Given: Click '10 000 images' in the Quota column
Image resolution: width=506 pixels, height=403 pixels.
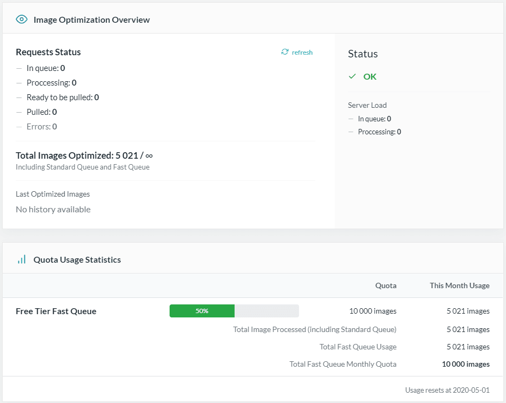Looking at the screenshot, I should click(373, 311).
